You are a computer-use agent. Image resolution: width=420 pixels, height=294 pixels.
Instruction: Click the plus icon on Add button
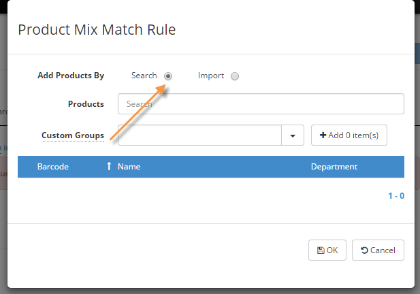click(x=323, y=135)
